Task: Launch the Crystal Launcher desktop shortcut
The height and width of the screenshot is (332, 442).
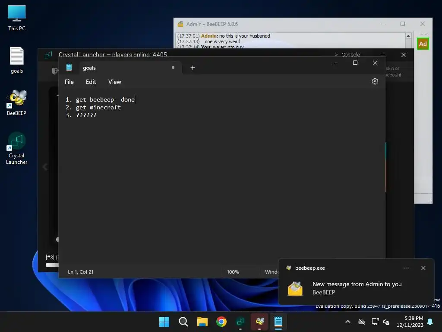Action: coord(17,149)
